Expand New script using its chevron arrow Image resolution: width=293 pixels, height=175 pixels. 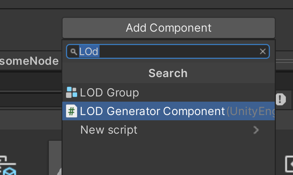click(x=256, y=130)
